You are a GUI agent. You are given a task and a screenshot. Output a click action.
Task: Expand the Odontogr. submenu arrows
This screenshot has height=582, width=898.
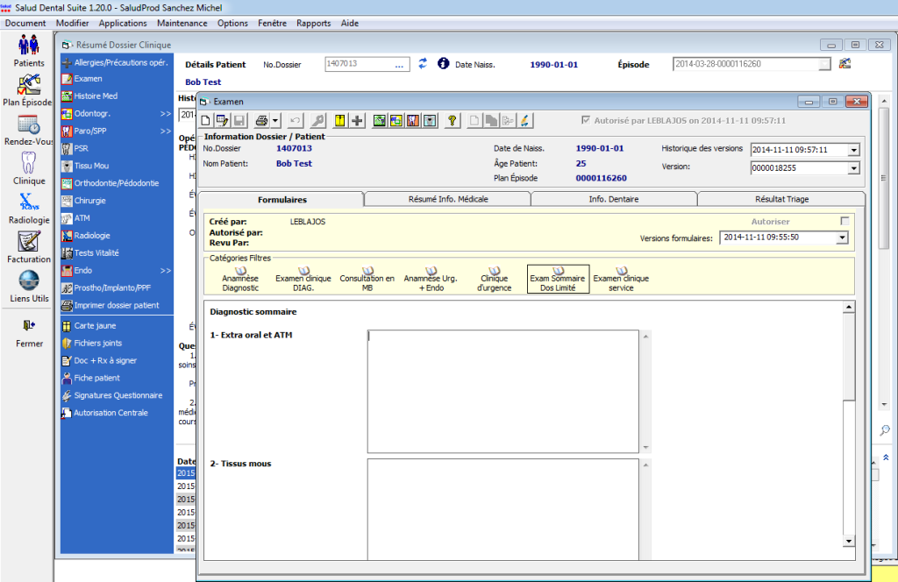pos(166,114)
